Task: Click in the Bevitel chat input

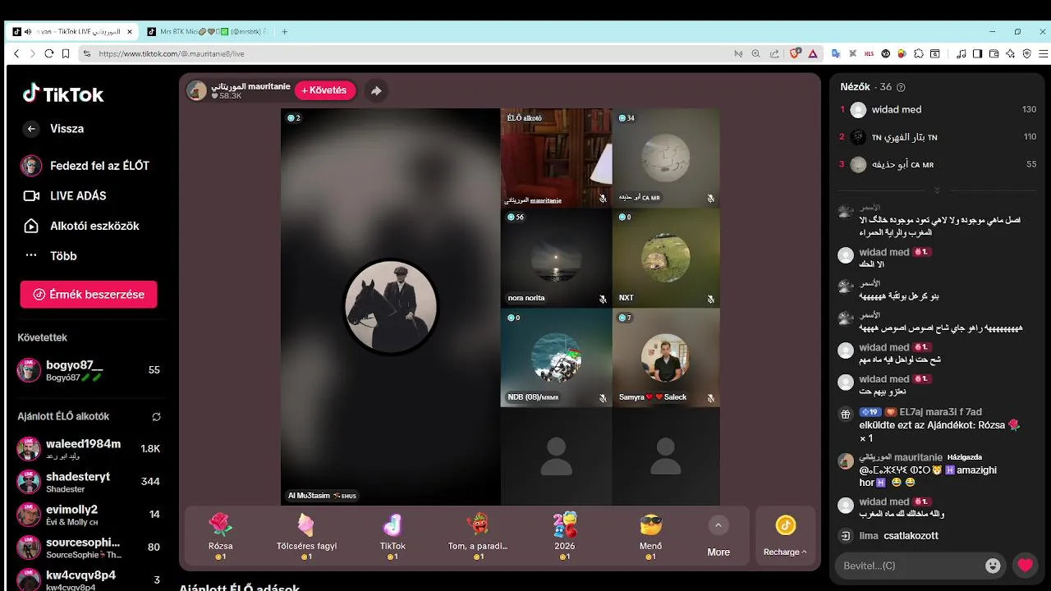Action: (x=908, y=566)
